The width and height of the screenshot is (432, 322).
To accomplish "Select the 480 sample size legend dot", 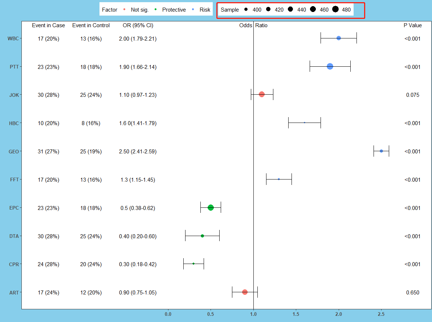I will (x=335, y=9).
